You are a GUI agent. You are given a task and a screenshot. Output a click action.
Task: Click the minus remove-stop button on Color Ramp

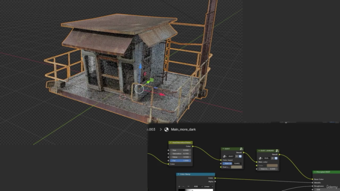(183, 186)
